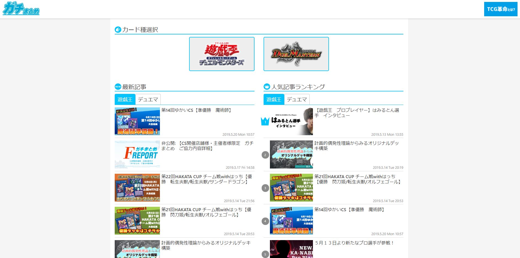This screenshot has width=520, height=258.
Task: Switch to 遊戯王 tab under 最新記事
Action: coord(125,99)
